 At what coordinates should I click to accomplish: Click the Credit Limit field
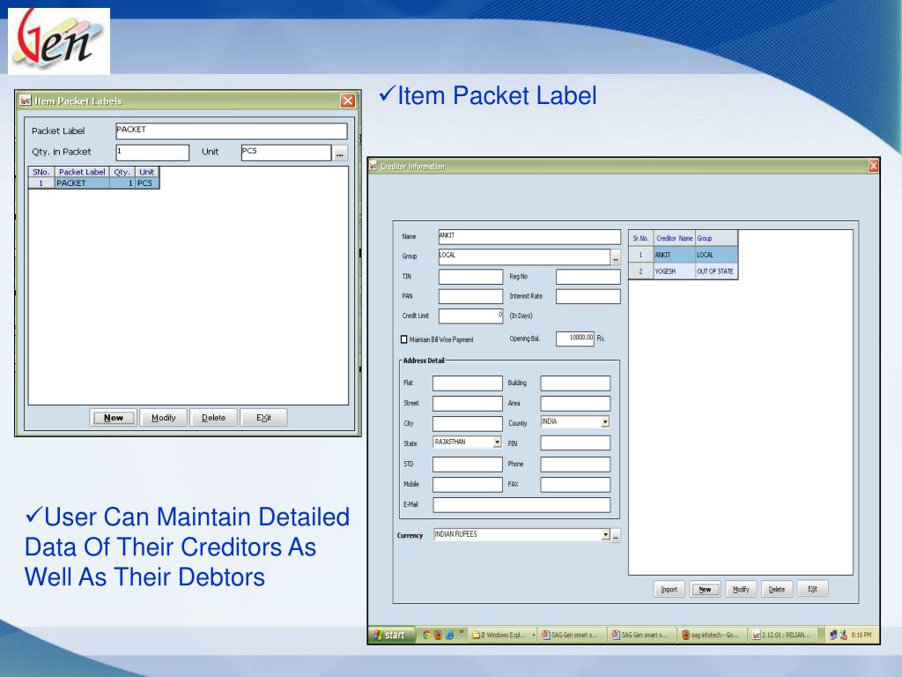click(470, 316)
